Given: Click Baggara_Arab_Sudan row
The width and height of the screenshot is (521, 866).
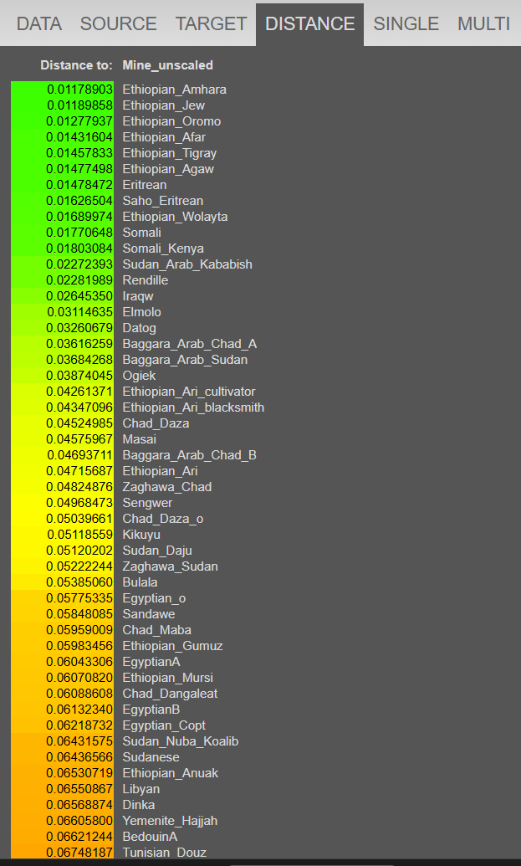Looking at the screenshot, I should [x=185, y=360].
